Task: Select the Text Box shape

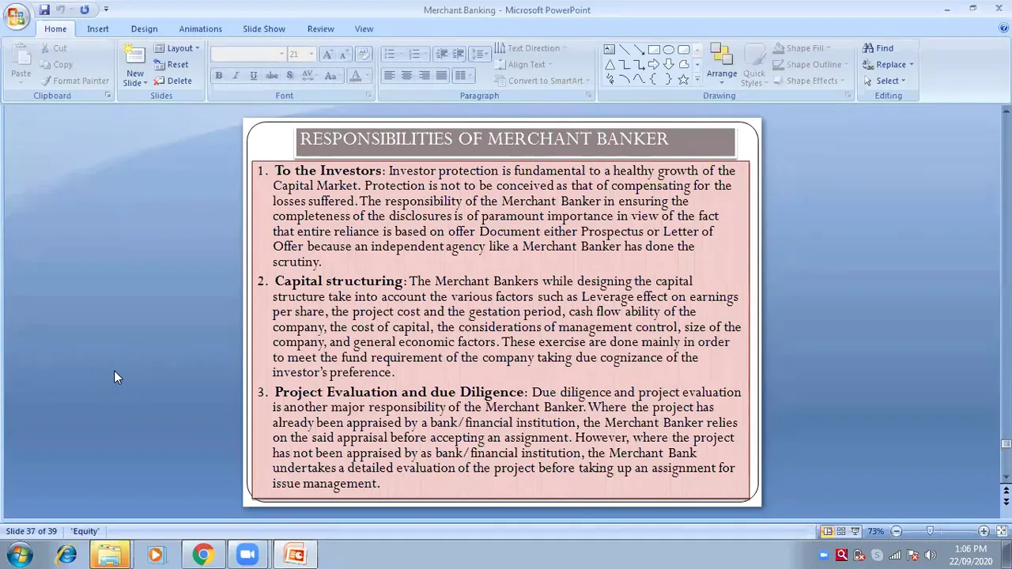Action: [610, 50]
